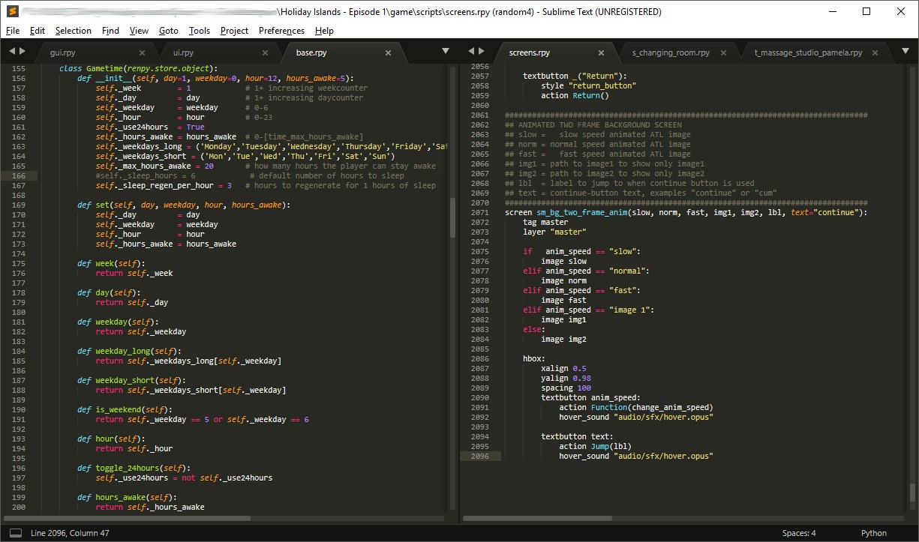Click the right pane next-tab arrow
Image resolution: width=919 pixels, height=542 pixels.
481,51
